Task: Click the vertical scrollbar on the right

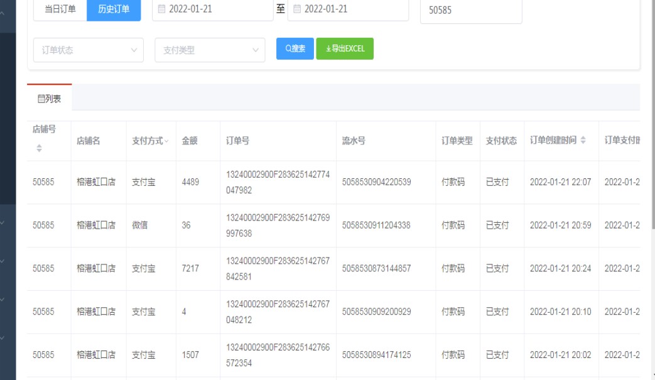Action: pyautogui.click(x=652, y=126)
